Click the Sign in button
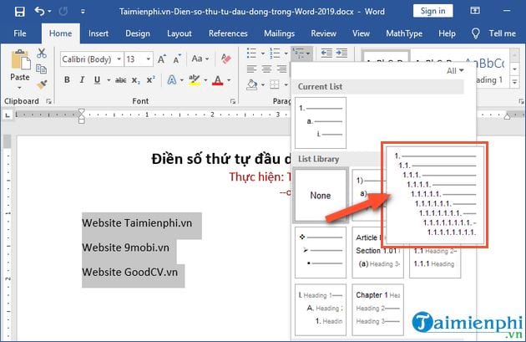This screenshot has width=526, height=342. [432, 11]
